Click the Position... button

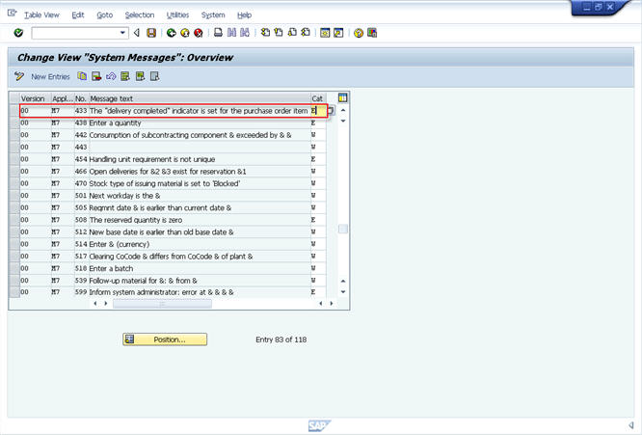point(165,340)
